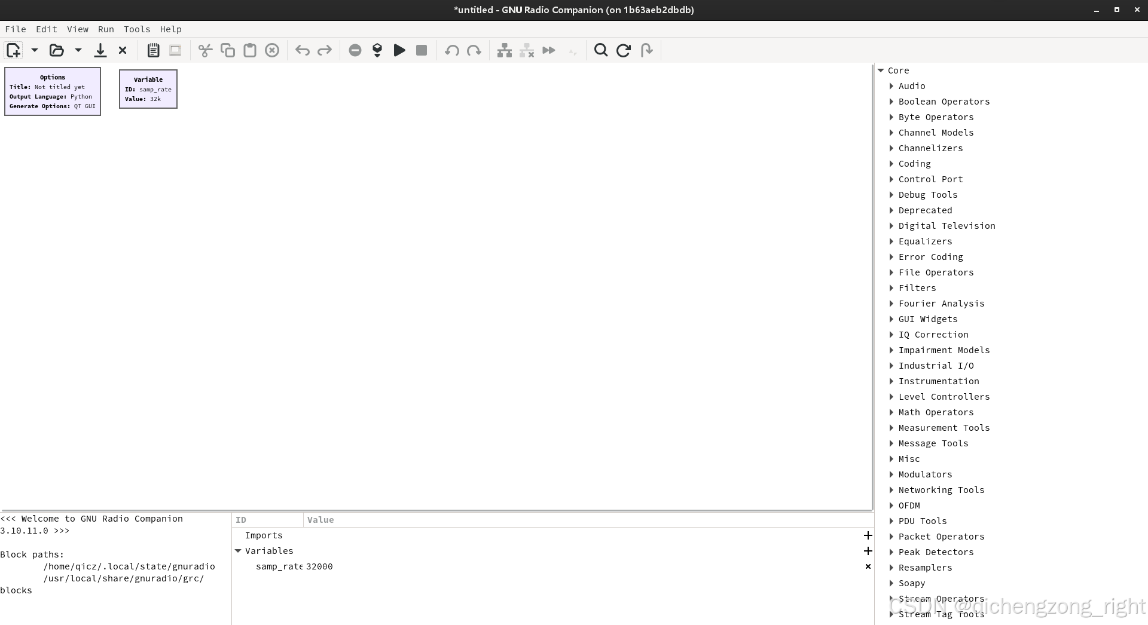Image resolution: width=1148 pixels, height=625 pixels.
Task: Find blocks with the magnifier icon
Action: [x=601, y=50]
